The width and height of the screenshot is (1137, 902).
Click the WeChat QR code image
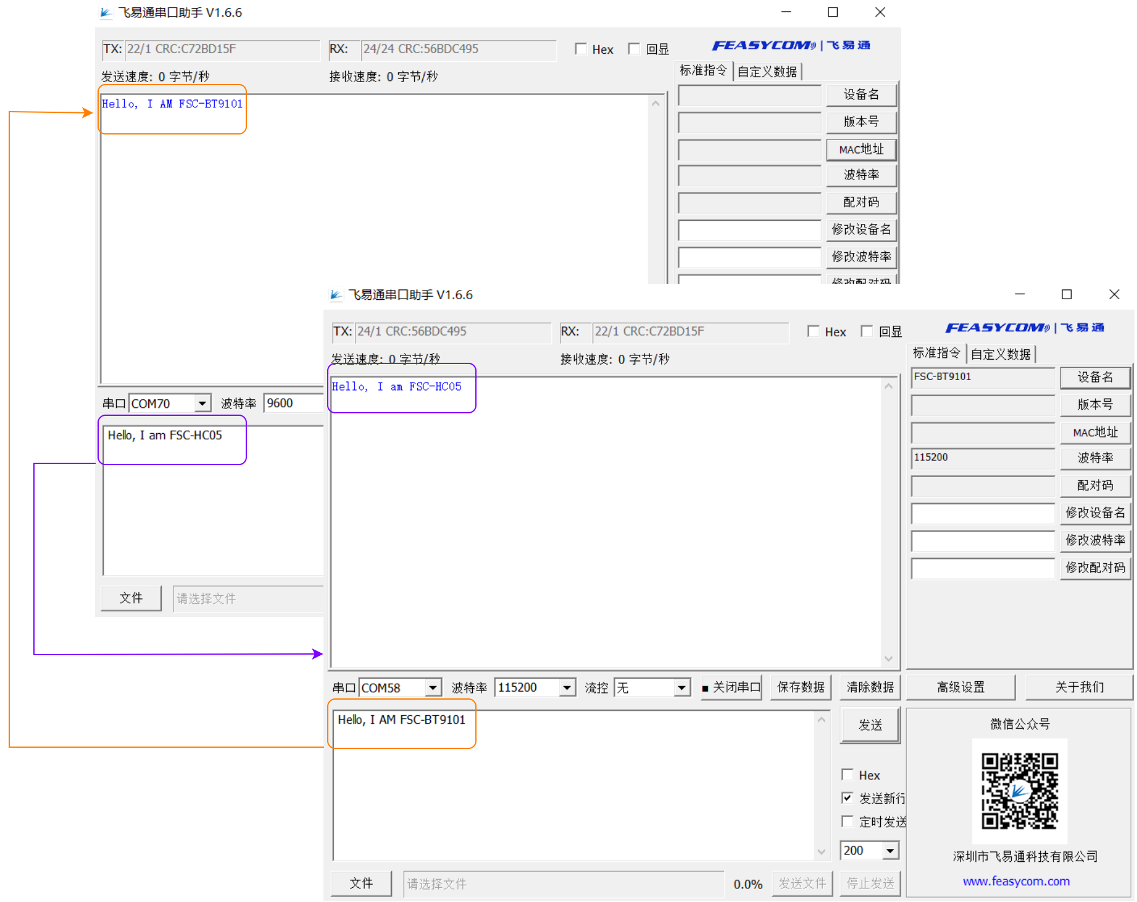1019,791
